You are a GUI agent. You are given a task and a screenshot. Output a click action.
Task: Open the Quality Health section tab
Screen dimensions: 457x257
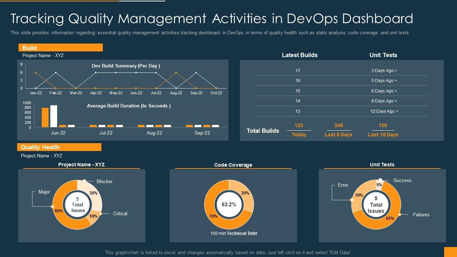tap(59, 147)
